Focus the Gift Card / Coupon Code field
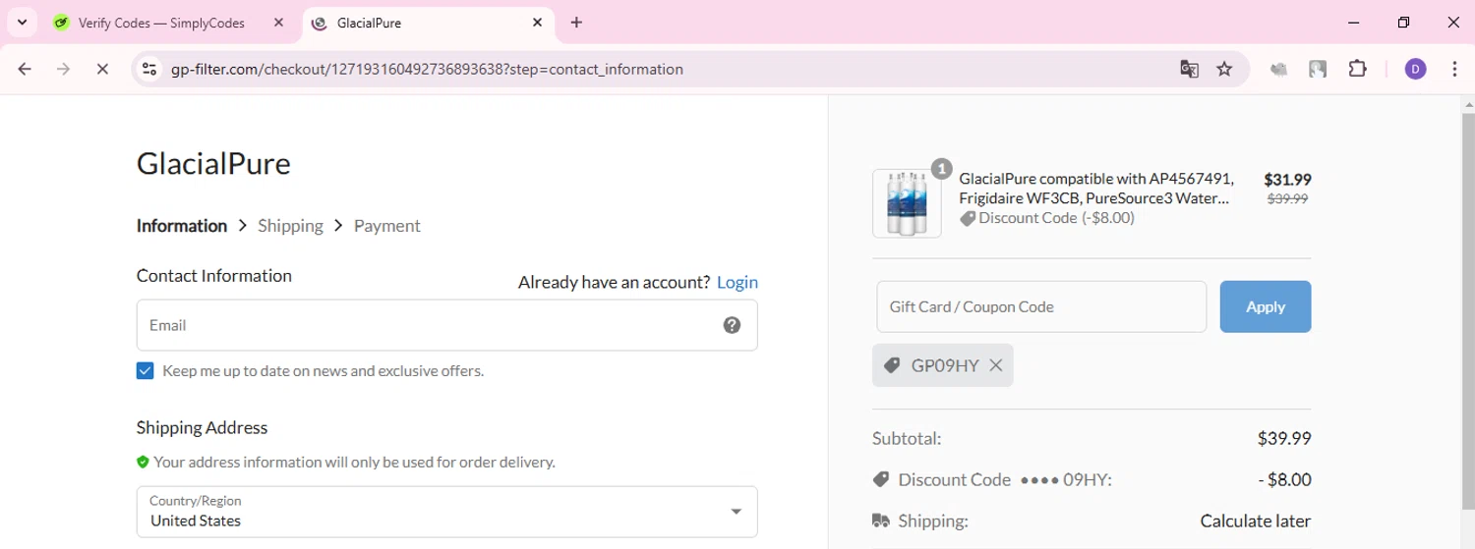Screen dimensions: 1475x549 1041,306
